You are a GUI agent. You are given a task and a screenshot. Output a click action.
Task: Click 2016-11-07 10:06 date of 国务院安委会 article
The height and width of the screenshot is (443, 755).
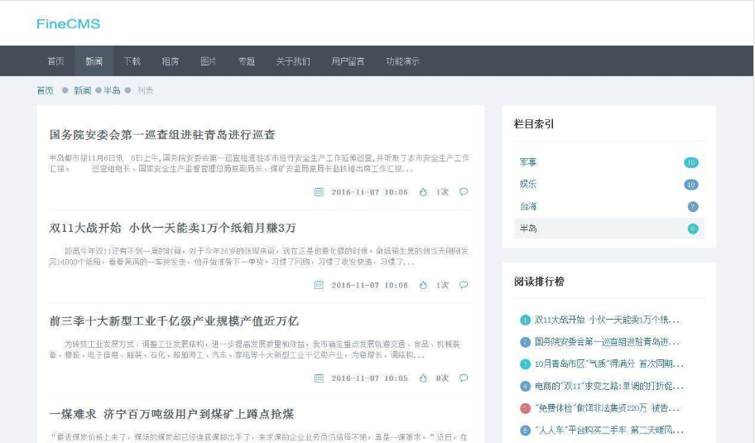coord(369,192)
